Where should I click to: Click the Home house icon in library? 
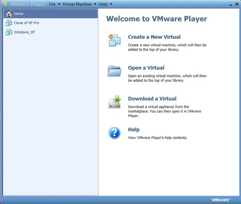(9, 14)
